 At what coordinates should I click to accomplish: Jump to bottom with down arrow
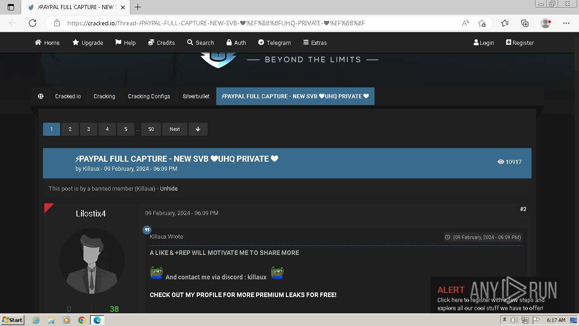[198, 129]
